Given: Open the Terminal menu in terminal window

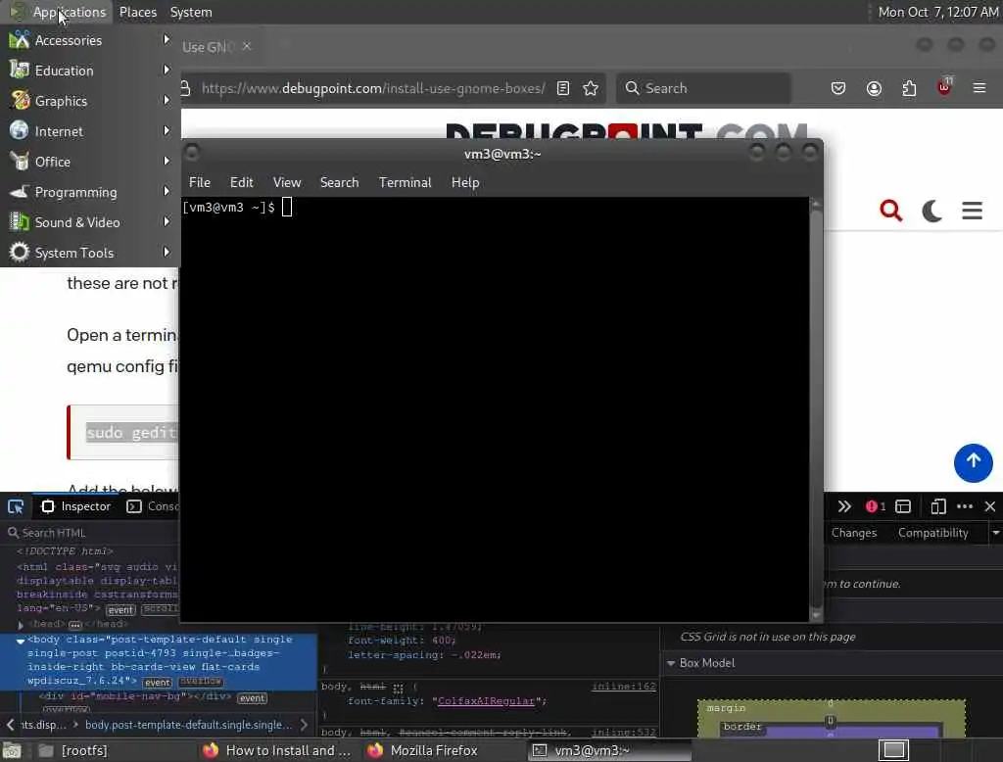Looking at the screenshot, I should 405,182.
